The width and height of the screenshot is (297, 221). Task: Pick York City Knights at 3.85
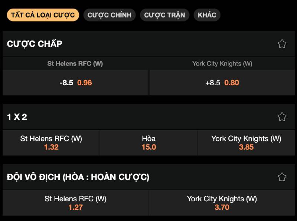coord(246,143)
